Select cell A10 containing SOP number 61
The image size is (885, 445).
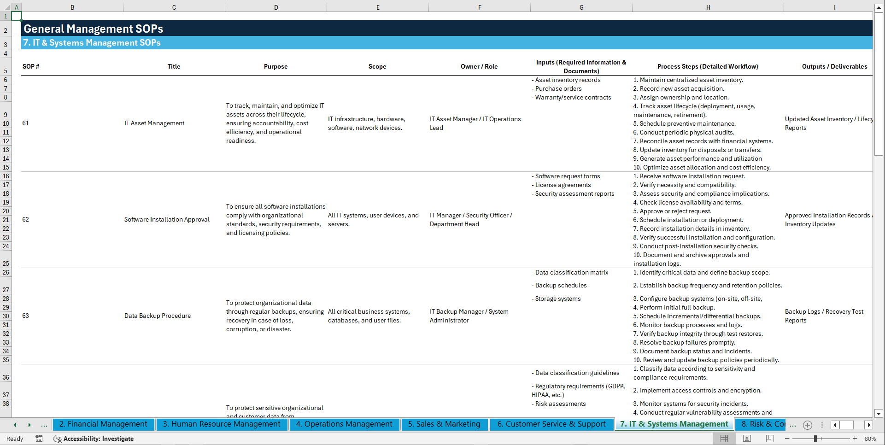pyautogui.click(x=26, y=123)
